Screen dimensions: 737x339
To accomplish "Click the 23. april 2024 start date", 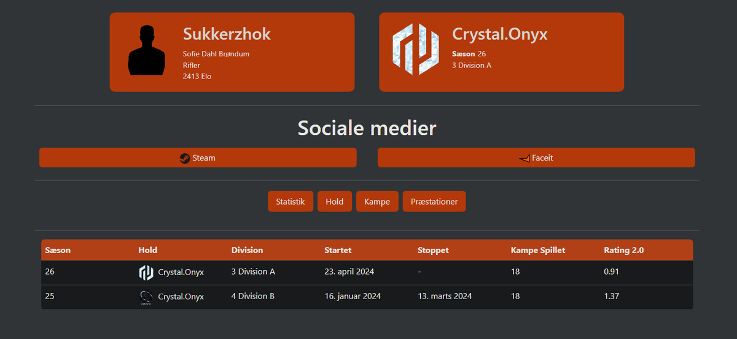I will point(349,272).
